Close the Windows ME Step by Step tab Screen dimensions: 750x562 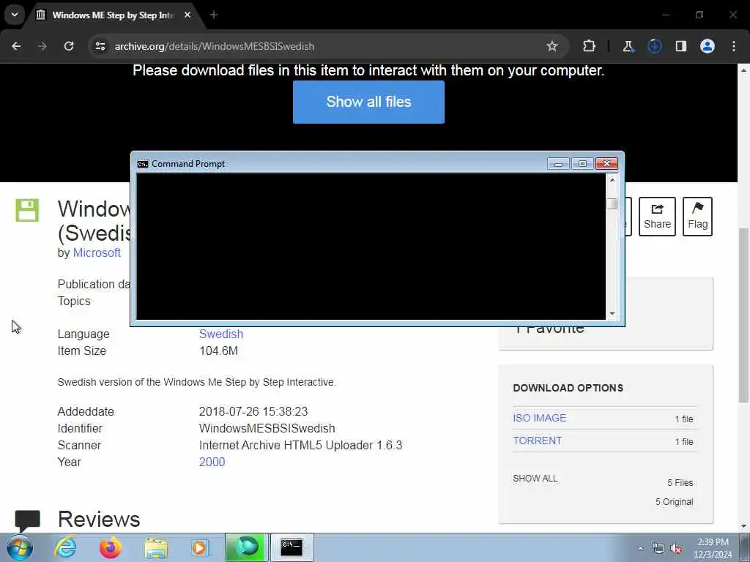coord(187,15)
